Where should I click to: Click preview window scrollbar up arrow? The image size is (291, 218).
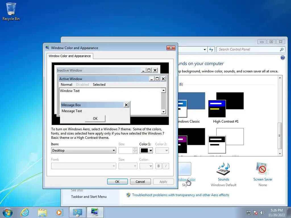[163, 91]
